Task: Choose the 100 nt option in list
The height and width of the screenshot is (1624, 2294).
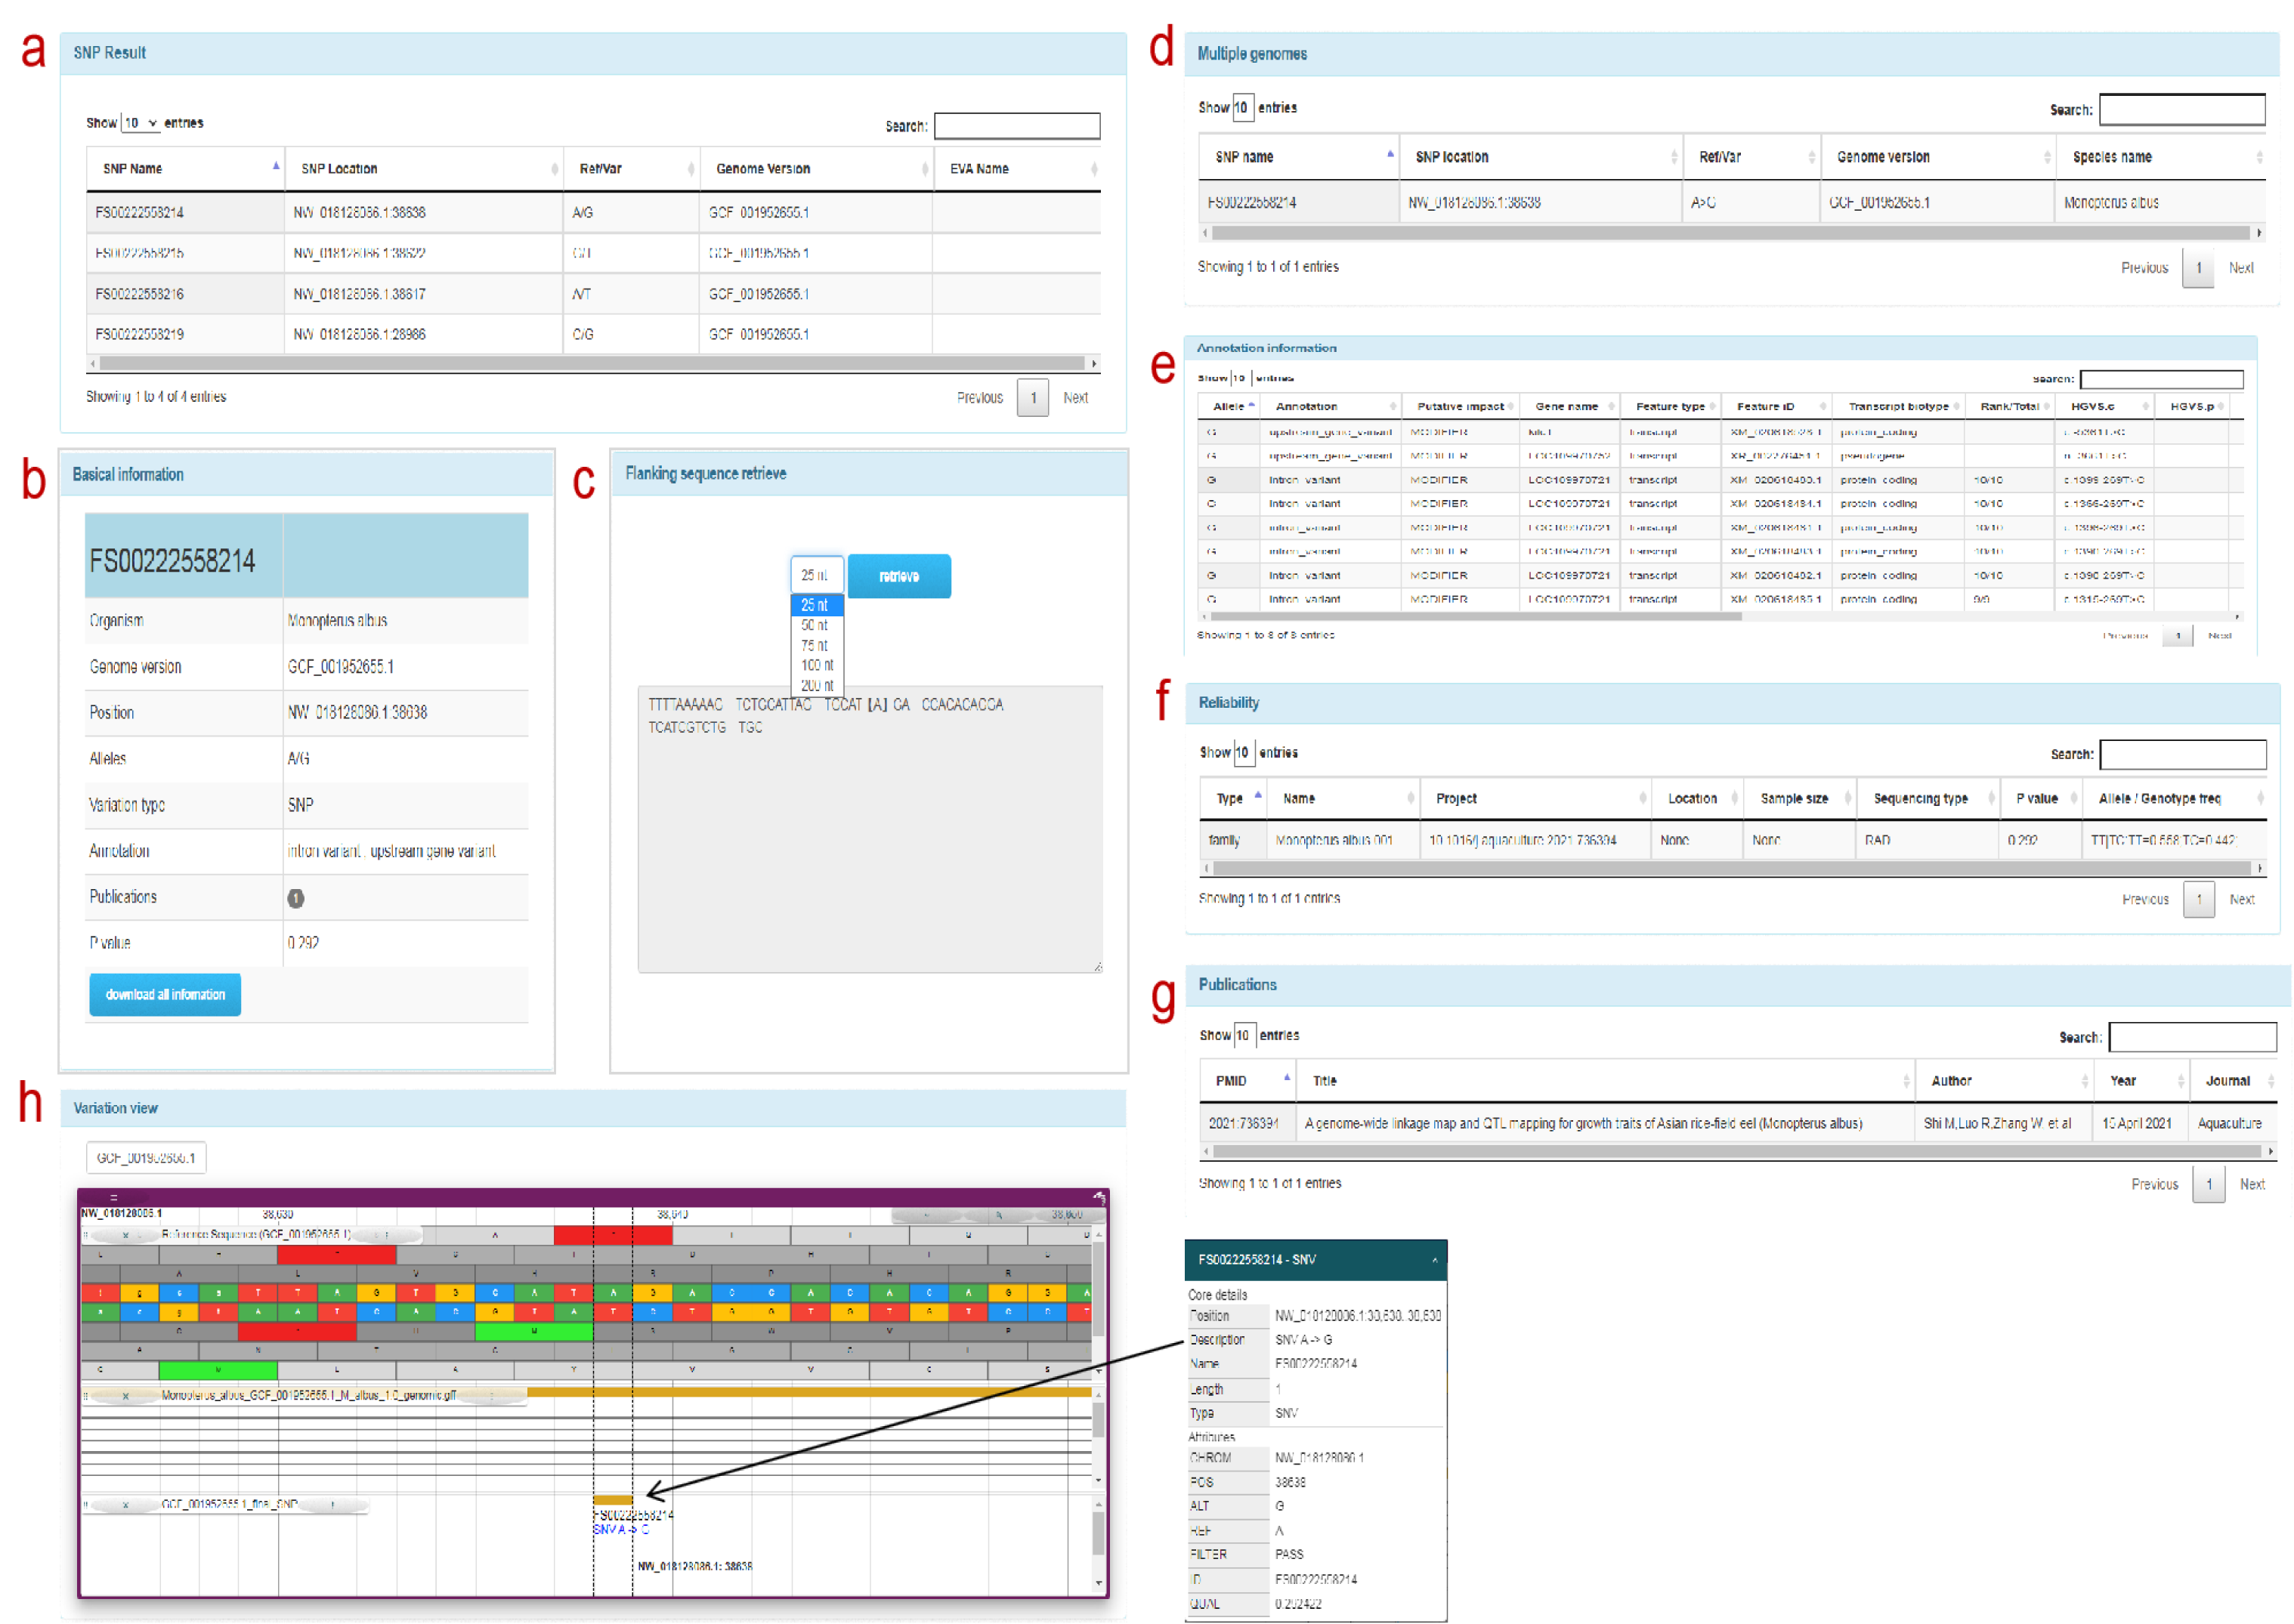Action: (816, 665)
